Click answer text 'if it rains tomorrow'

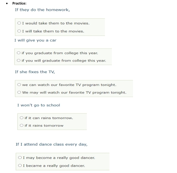pyautogui.click(x=44, y=125)
